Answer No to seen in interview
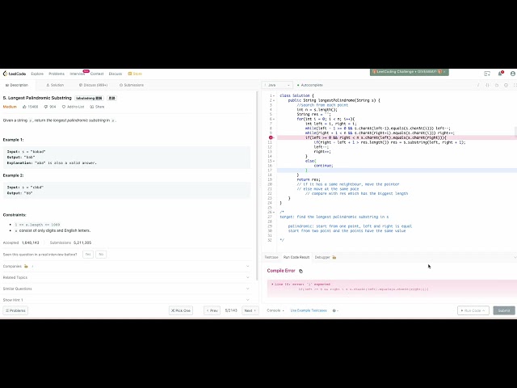Image resolution: width=517 pixels, height=388 pixels. 101,255
